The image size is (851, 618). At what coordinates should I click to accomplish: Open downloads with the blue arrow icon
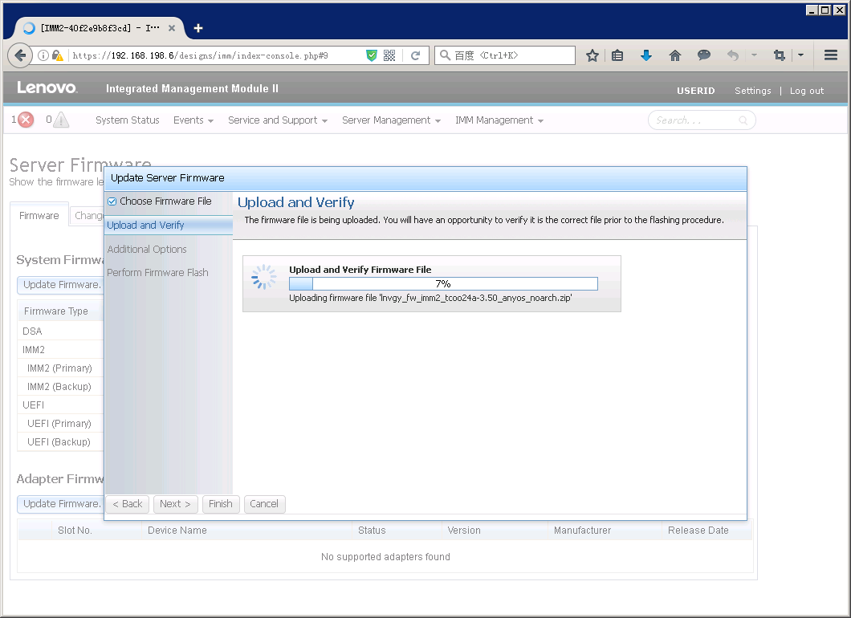tap(646, 55)
